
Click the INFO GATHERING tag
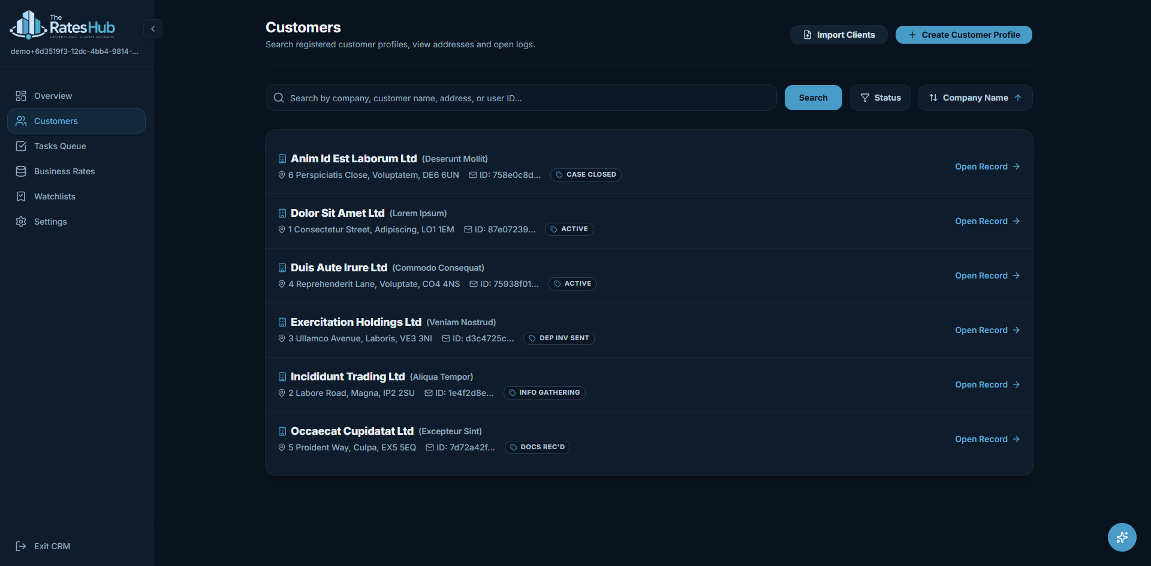click(544, 393)
